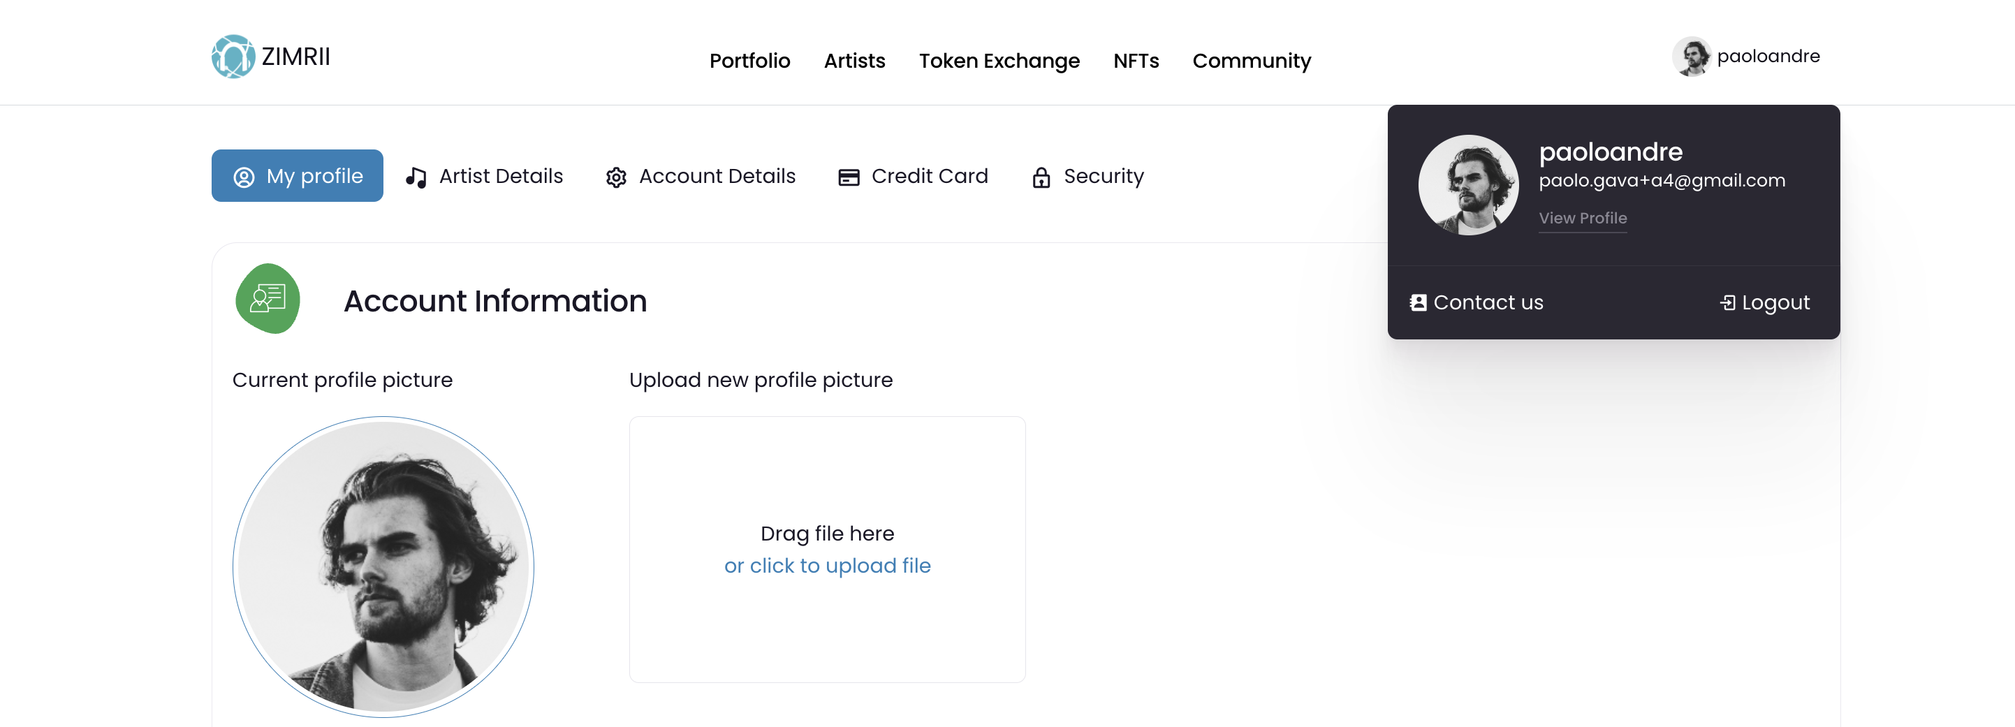Open Token Exchange in navigation
The height and width of the screenshot is (727, 2015).
point(999,61)
